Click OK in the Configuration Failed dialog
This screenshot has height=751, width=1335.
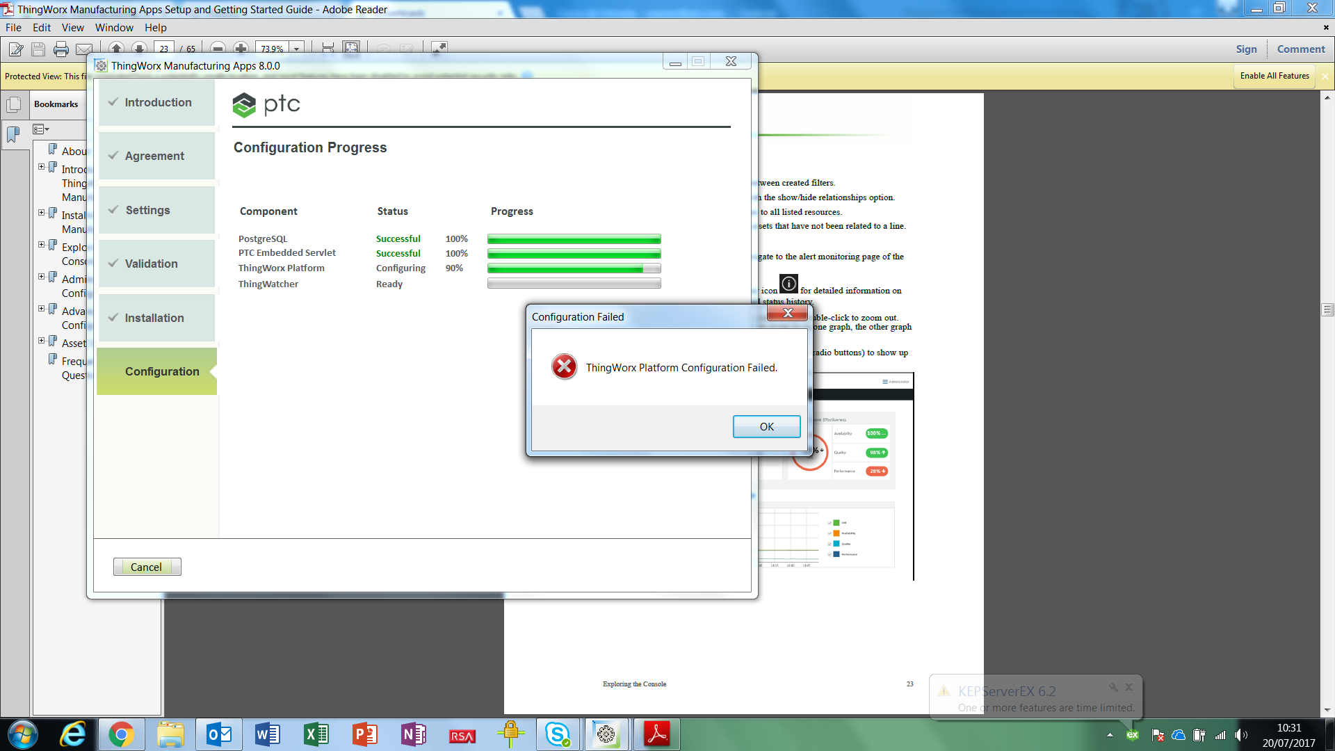click(766, 426)
